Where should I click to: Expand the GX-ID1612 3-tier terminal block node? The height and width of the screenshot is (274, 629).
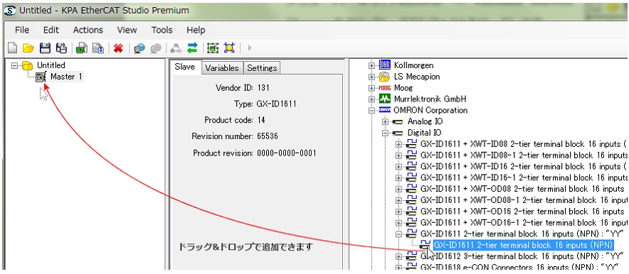[398, 256]
